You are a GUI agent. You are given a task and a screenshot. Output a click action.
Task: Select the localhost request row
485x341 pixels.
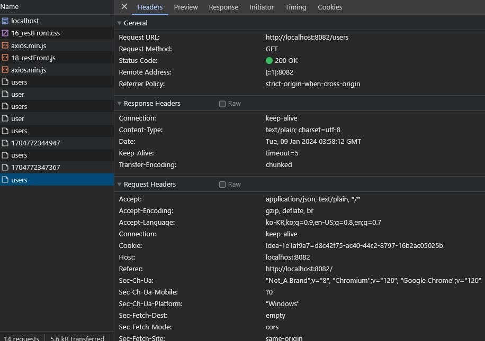point(57,21)
